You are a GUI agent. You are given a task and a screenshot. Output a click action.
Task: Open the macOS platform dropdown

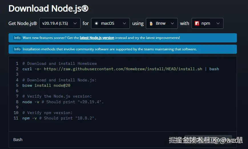pos(110,23)
